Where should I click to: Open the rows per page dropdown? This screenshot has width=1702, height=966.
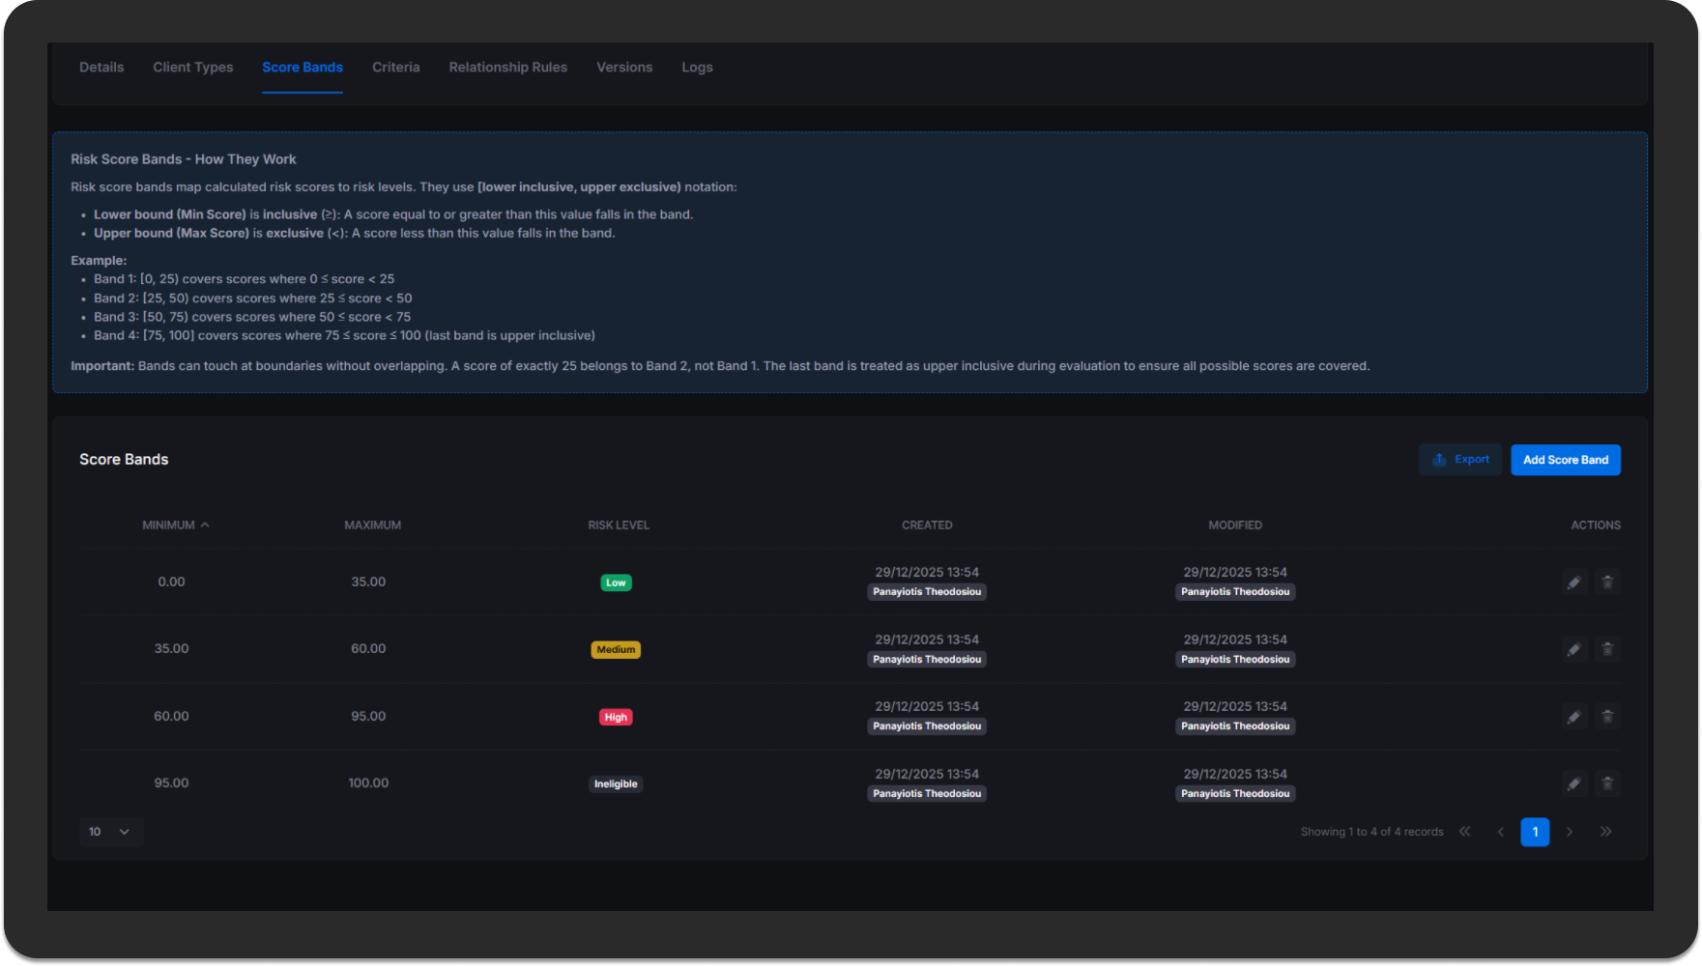[x=110, y=832]
